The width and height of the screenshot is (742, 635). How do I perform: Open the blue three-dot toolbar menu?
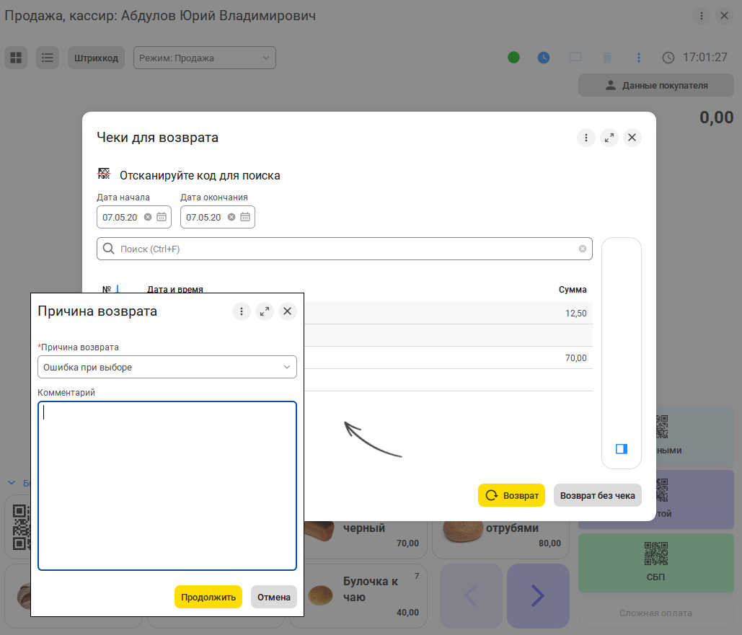point(639,58)
